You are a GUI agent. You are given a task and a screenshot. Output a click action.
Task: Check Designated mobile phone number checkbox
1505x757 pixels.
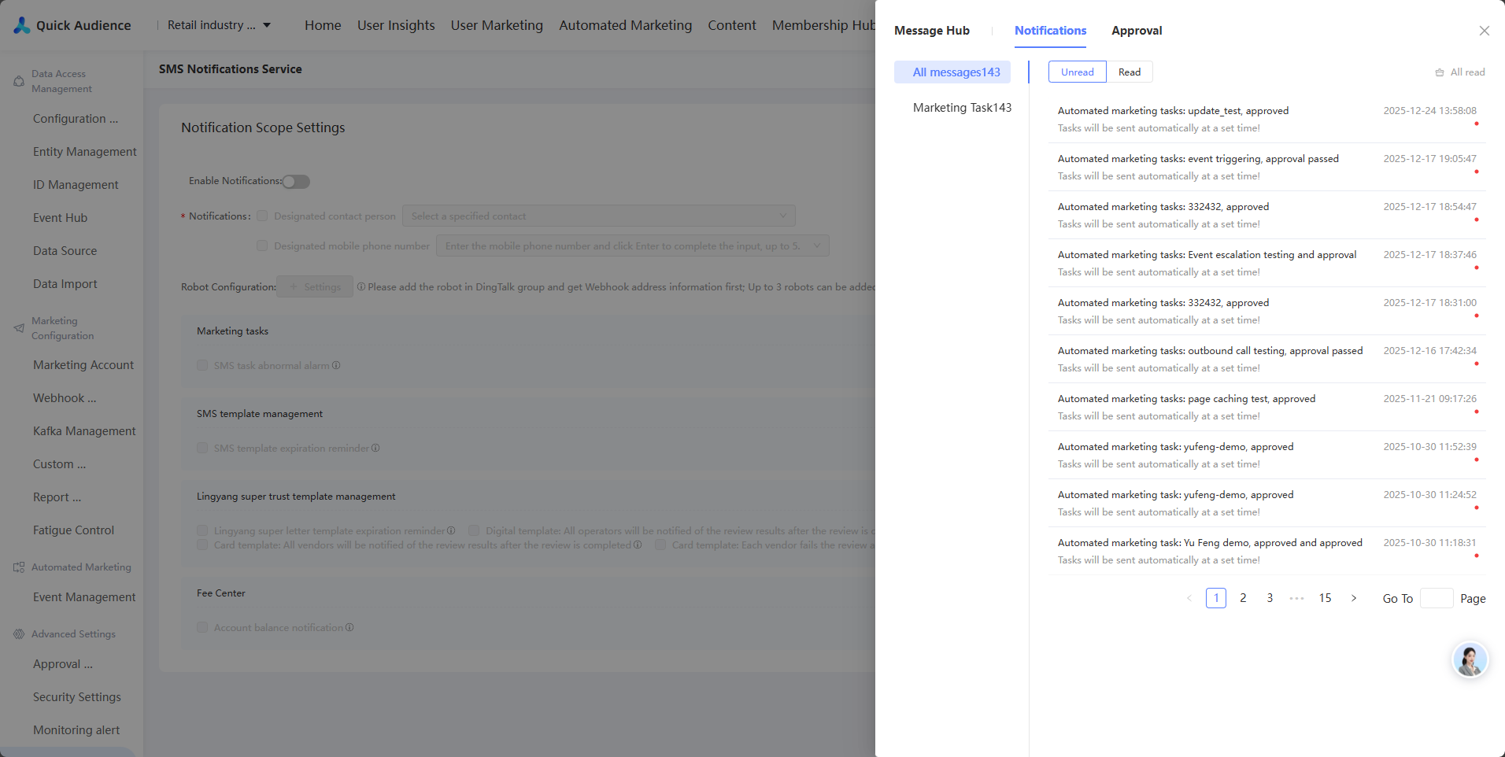(x=262, y=246)
